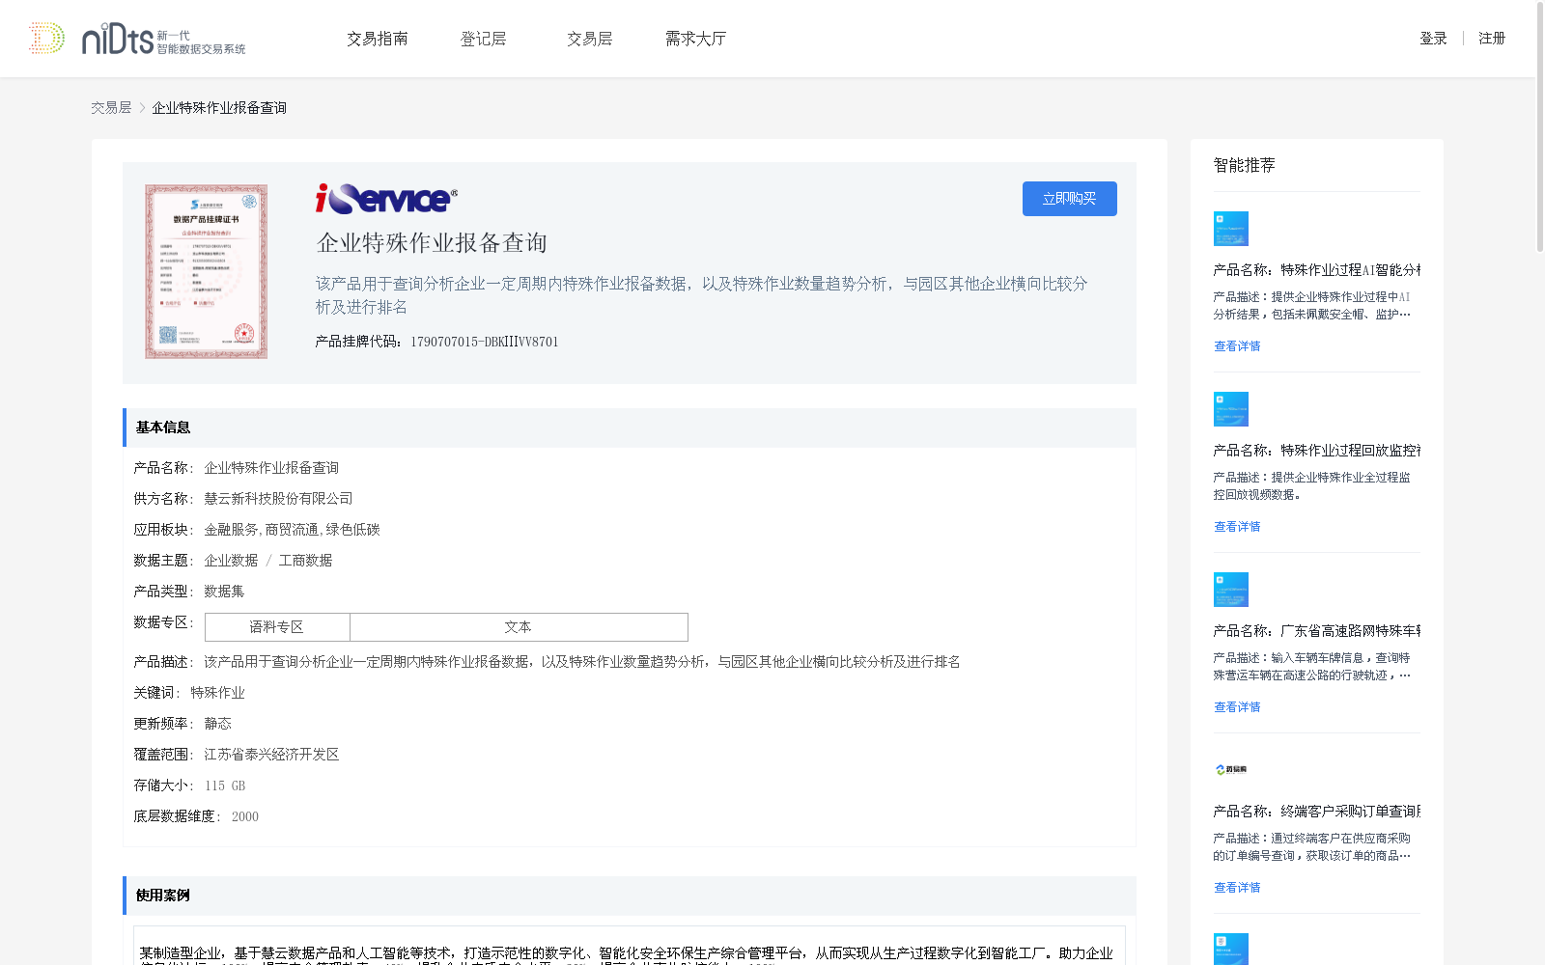
Task: Click the title 产品名称: 广东省高速路网特殊车辆
Action: [1317, 631]
